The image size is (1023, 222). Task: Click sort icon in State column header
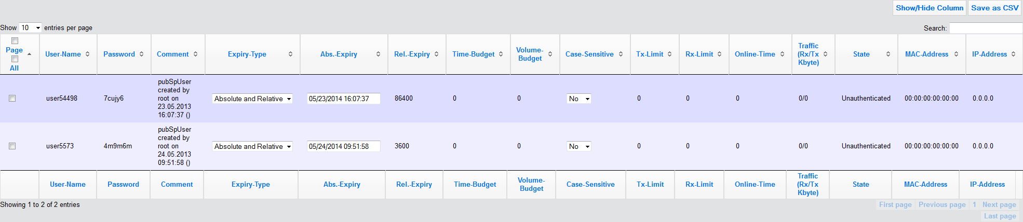[x=888, y=54]
